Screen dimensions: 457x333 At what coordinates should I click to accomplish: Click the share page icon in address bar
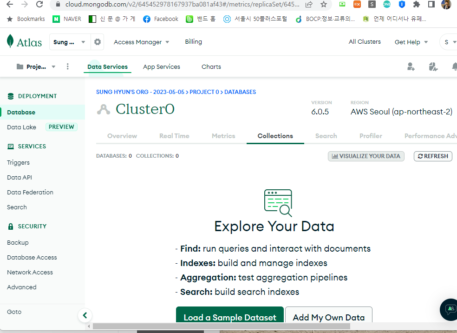309,4
